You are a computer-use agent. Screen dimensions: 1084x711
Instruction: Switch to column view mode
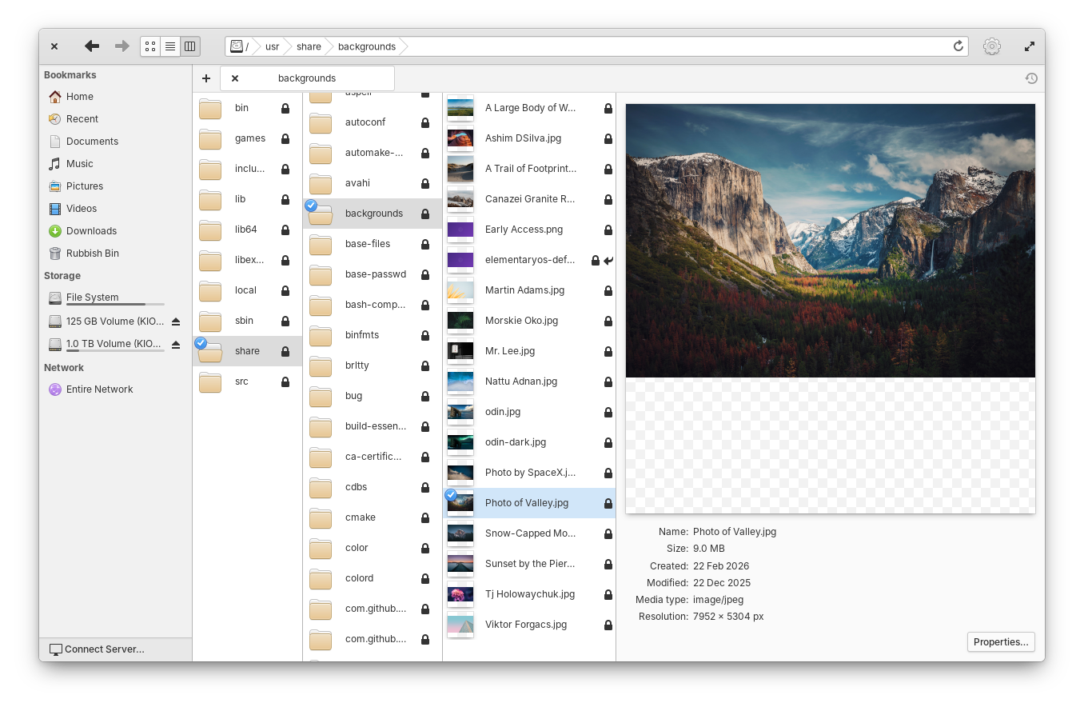tap(190, 46)
